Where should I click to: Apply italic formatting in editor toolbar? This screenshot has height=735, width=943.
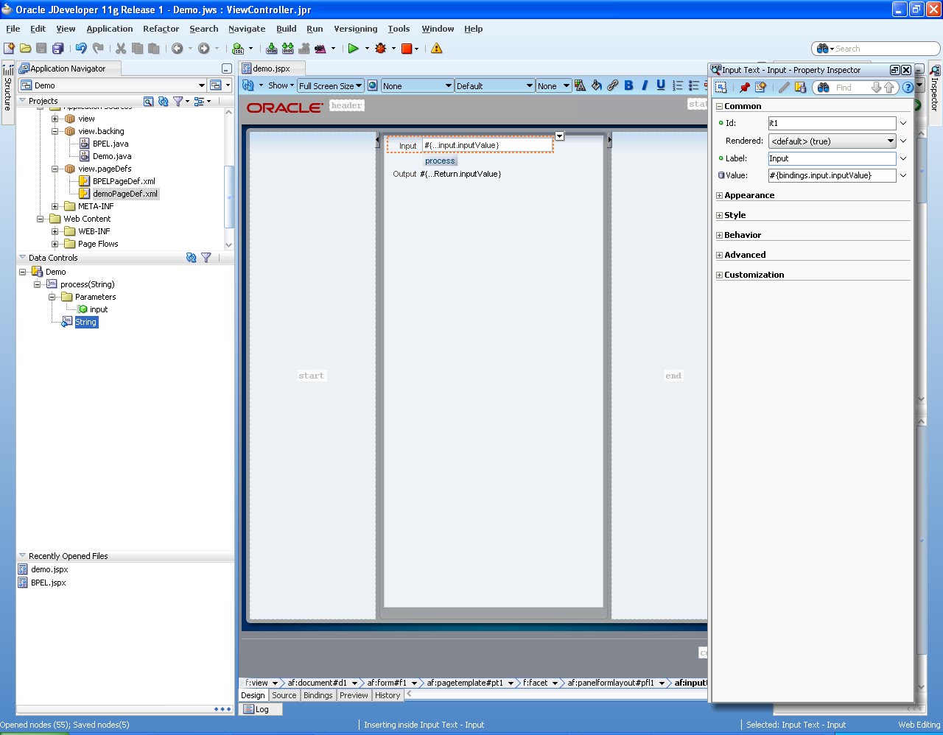pos(645,85)
